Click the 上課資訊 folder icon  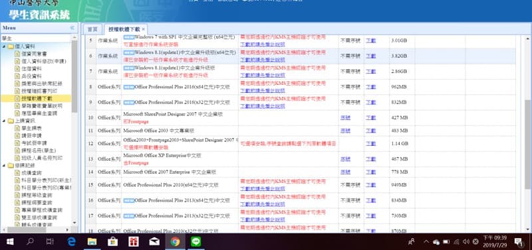coord(11,121)
